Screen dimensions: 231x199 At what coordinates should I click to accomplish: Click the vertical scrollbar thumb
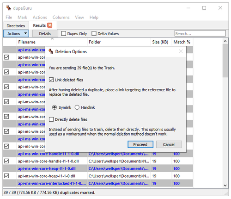pos(225,61)
